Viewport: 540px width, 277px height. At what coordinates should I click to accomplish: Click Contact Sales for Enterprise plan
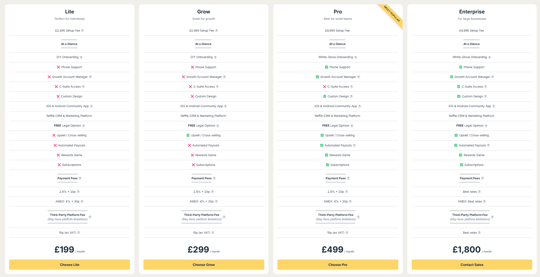coord(471,265)
